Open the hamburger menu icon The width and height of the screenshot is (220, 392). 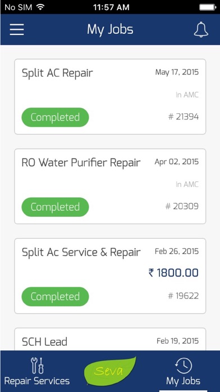[17, 29]
